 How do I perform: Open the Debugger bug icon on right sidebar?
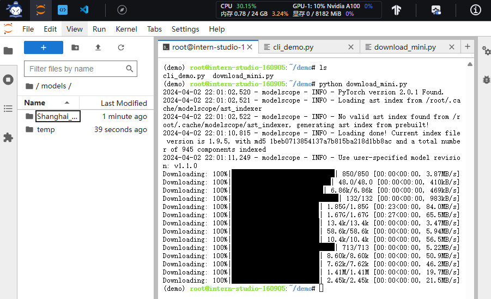click(486, 80)
